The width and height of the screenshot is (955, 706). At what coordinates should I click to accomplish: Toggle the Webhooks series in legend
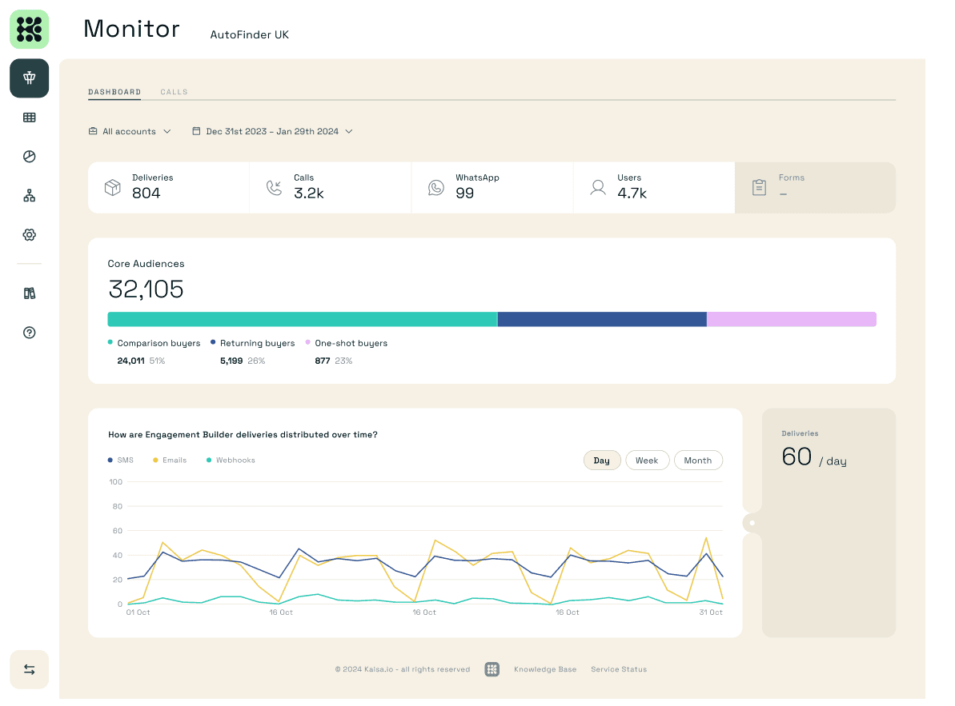click(231, 461)
